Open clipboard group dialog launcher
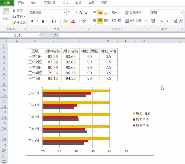The image size is (185, 164). (x=25, y=29)
